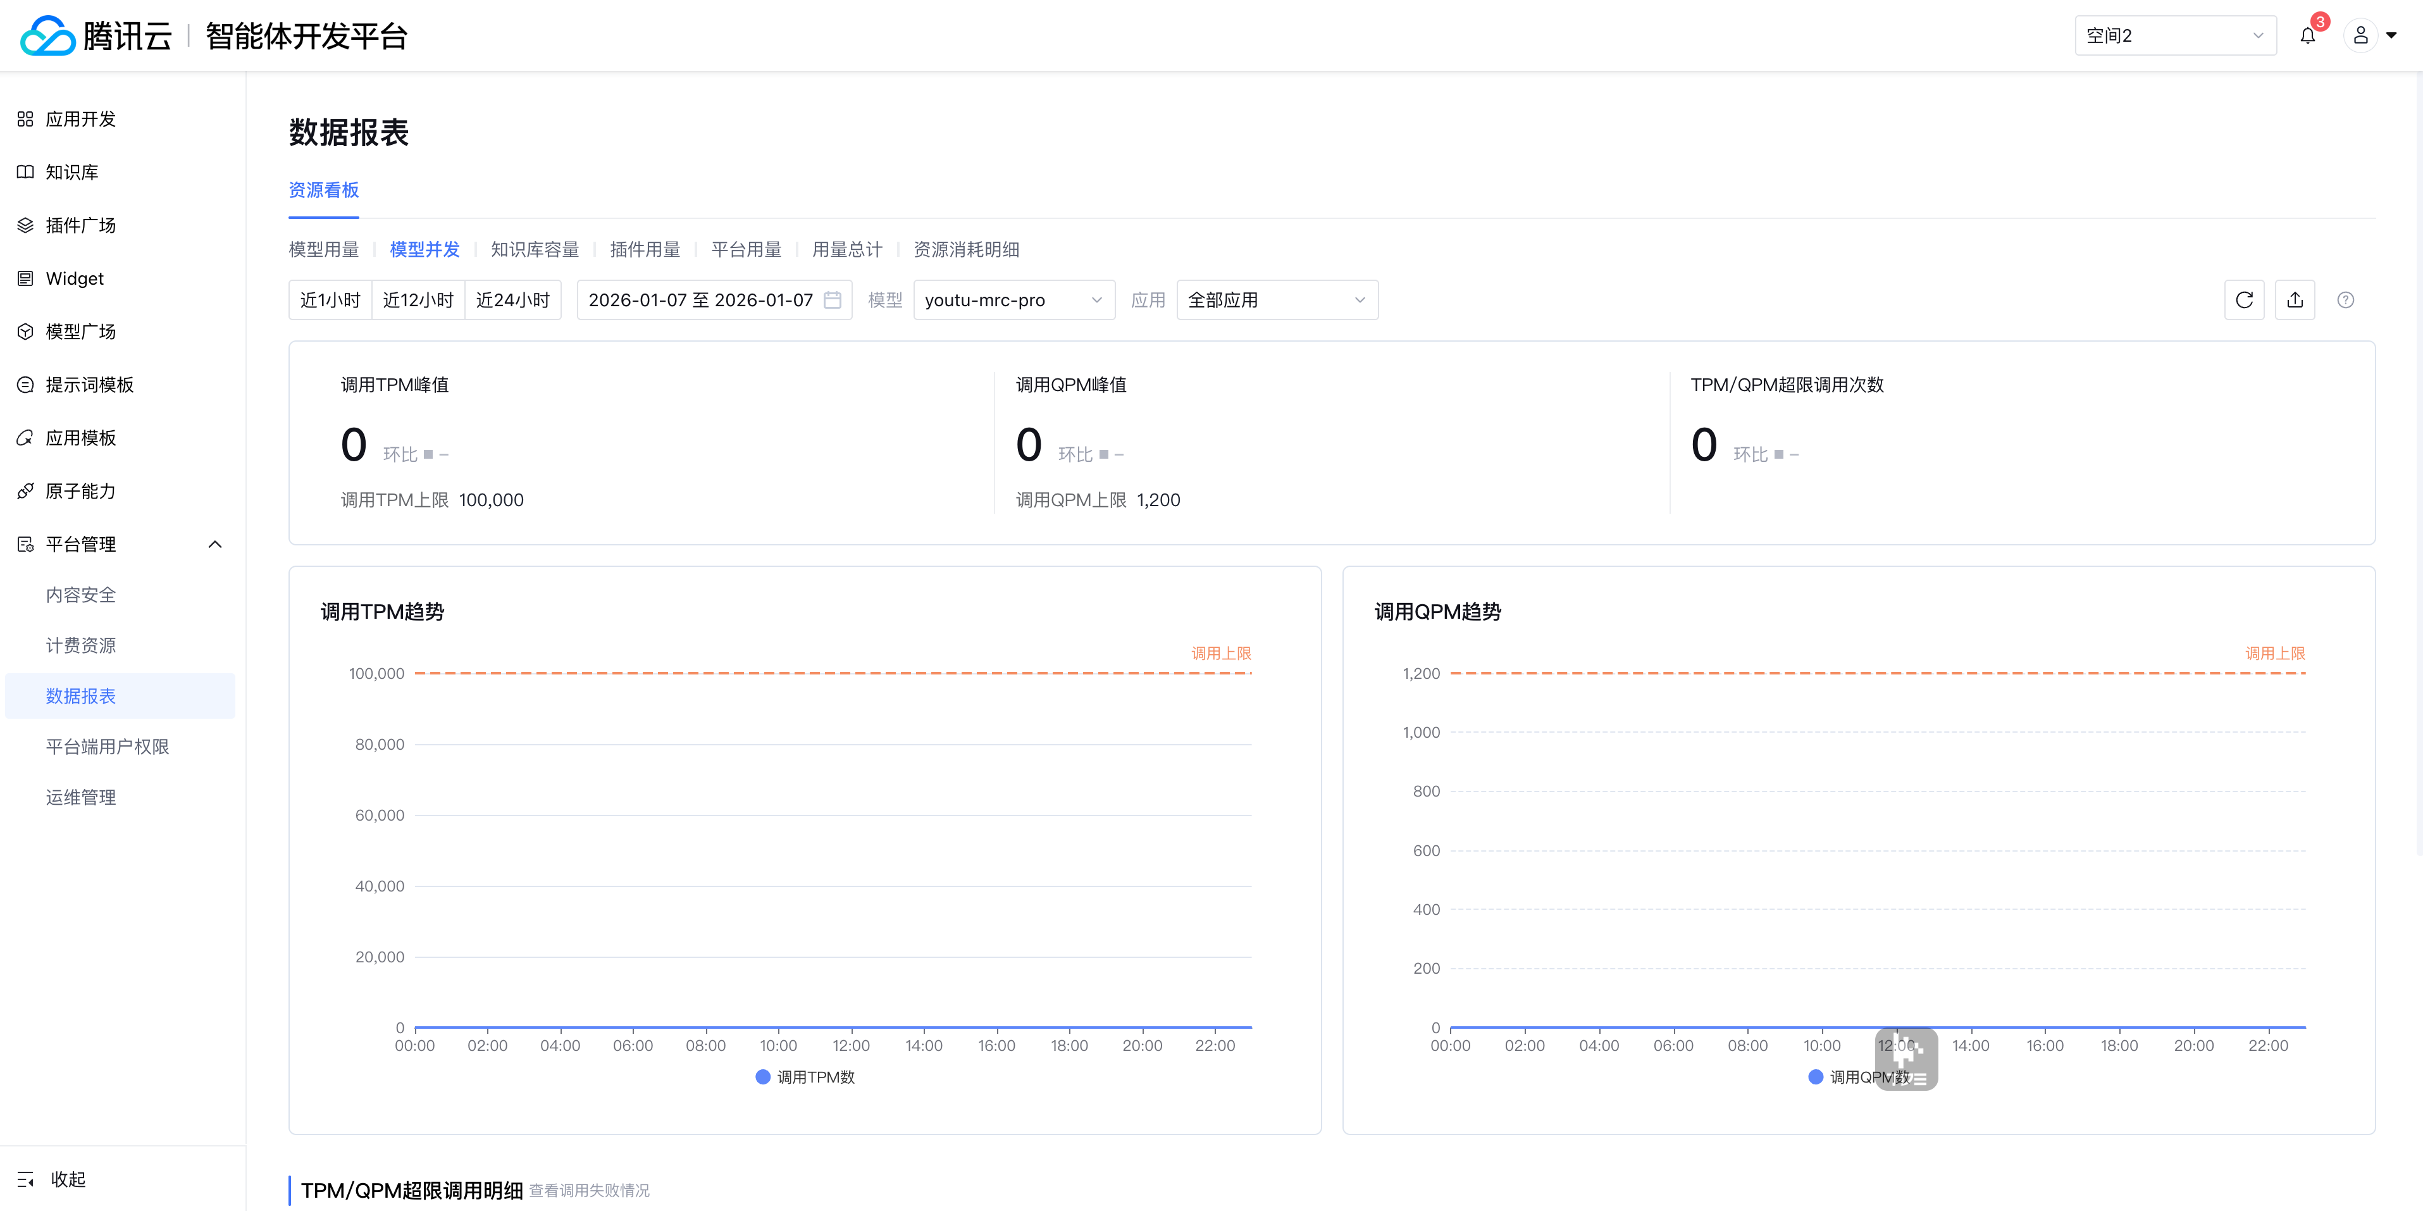Click the refresh data icon
Viewport: 2423px width, 1211px height.
[x=2243, y=300]
